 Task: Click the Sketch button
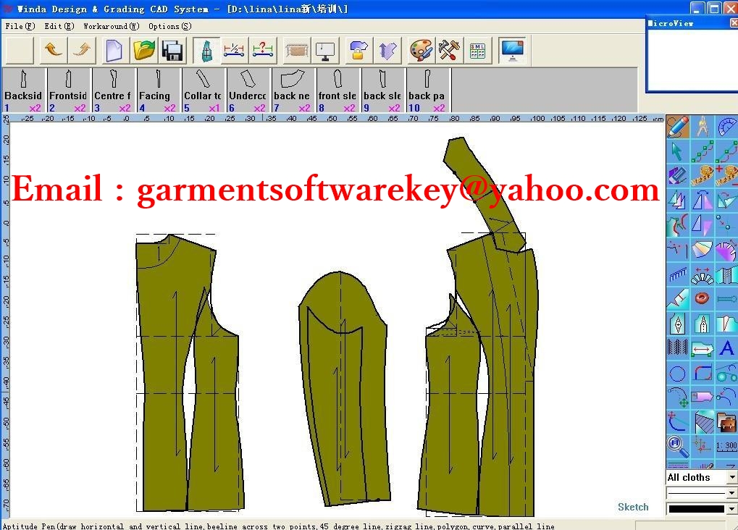[x=632, y=507]
